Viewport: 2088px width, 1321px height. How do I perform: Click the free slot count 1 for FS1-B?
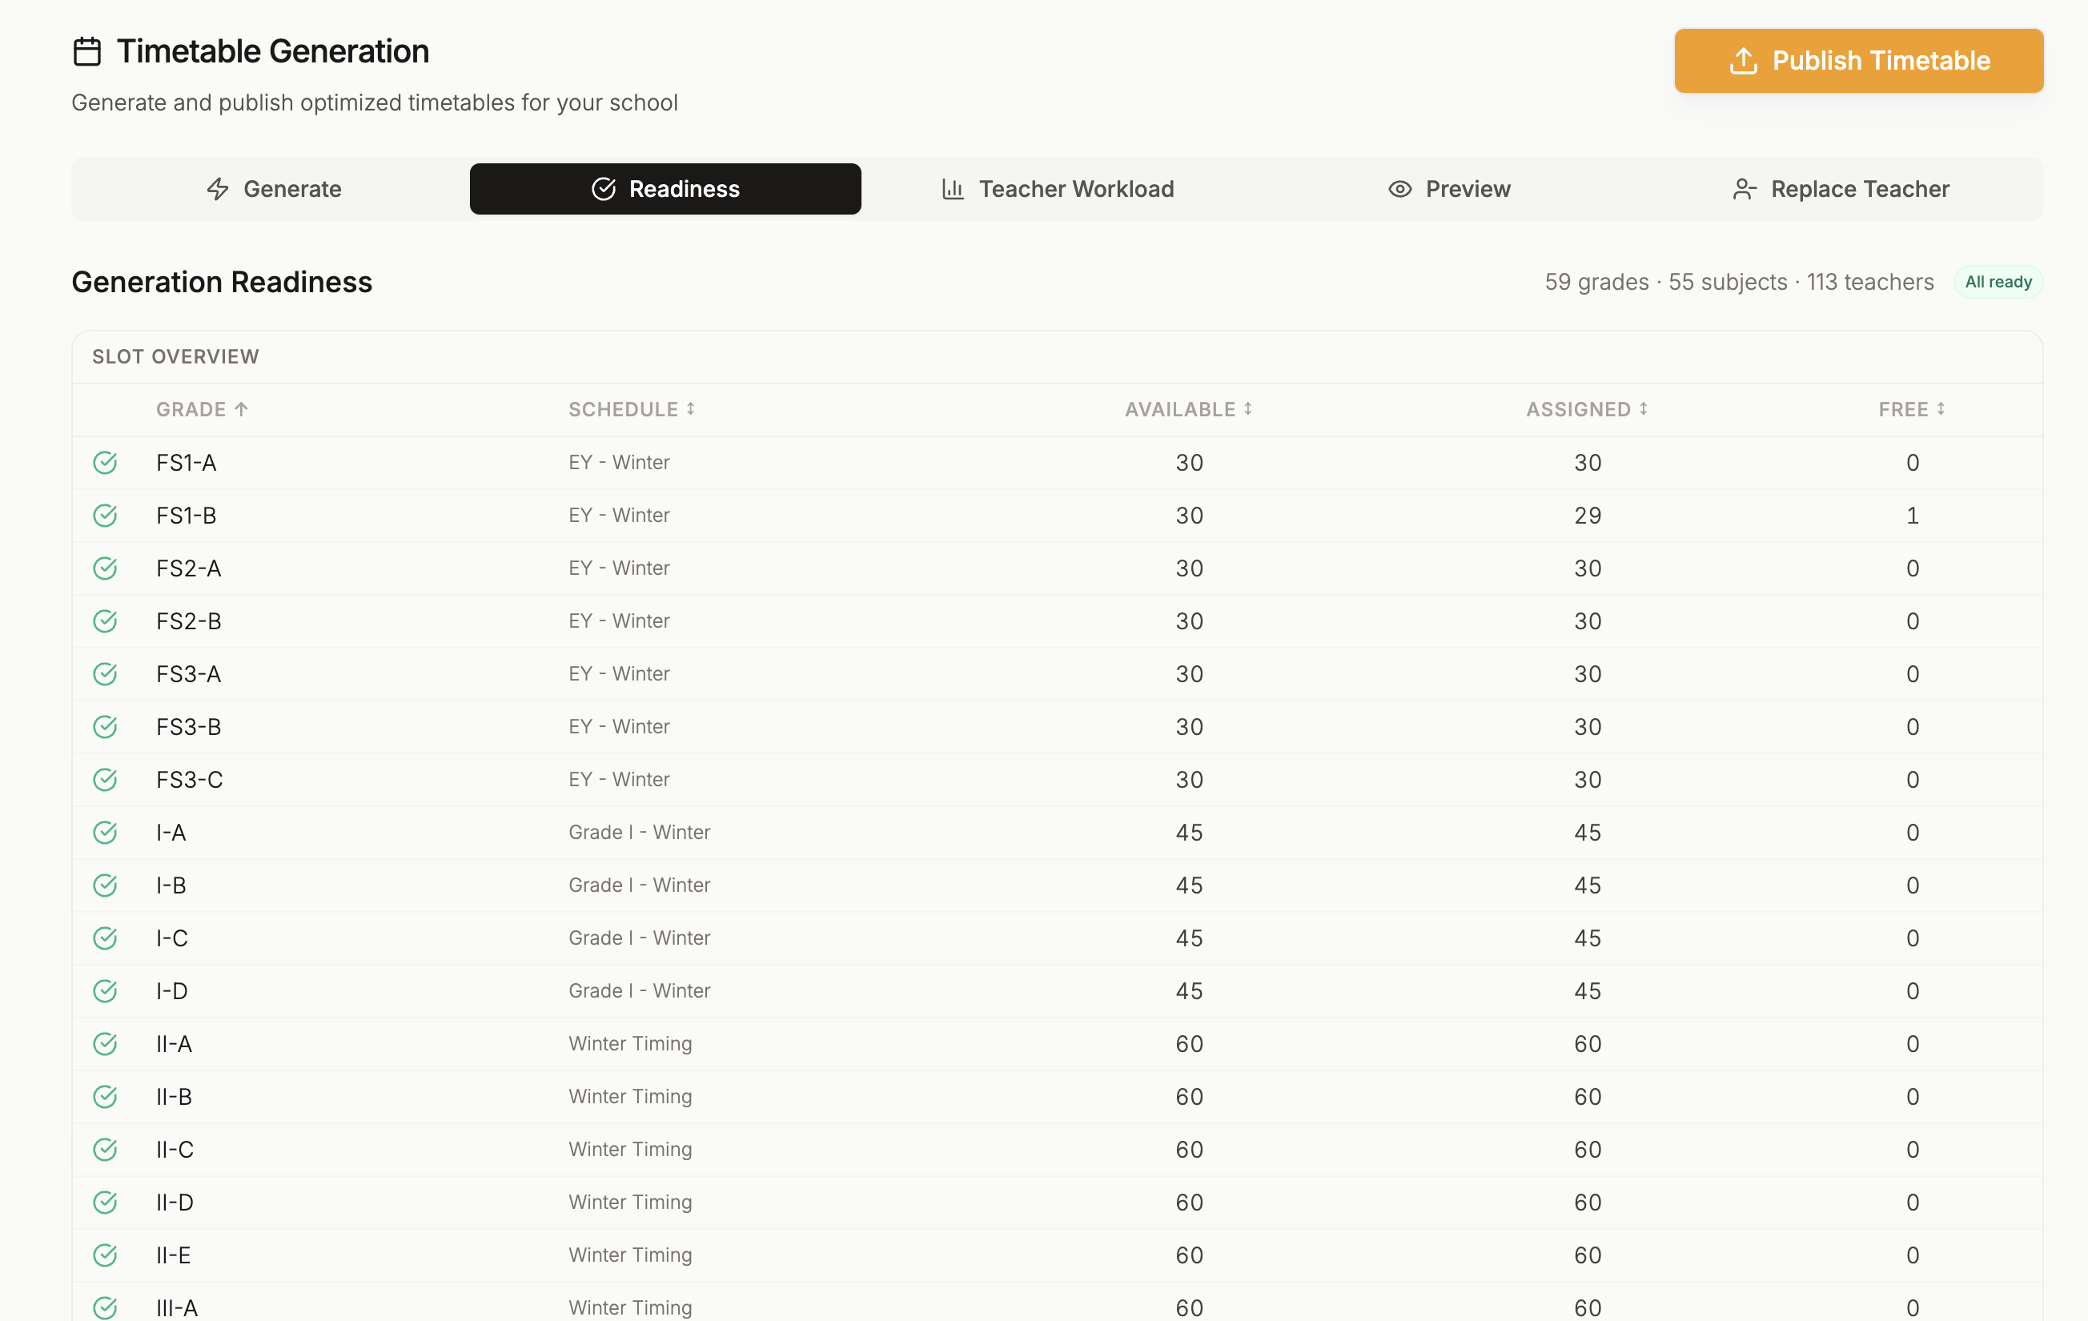point(1912,516)
